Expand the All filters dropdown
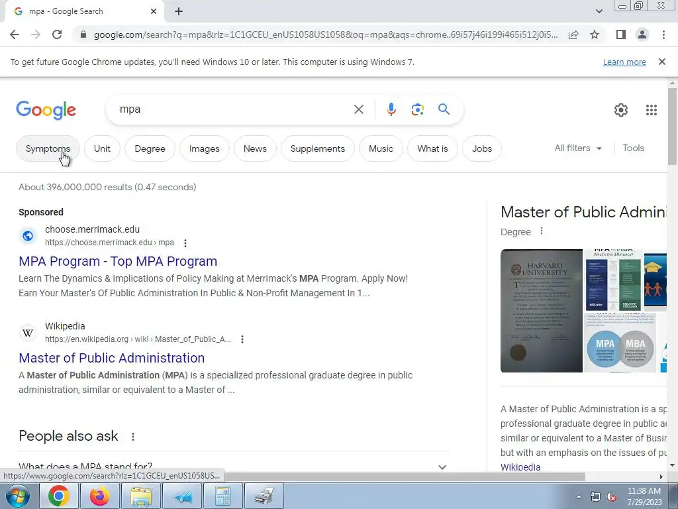Screen dimensions: 678x509 [578, 148]
